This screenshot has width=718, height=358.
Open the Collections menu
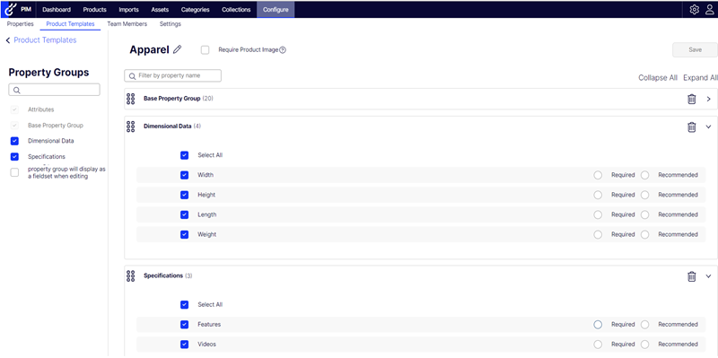coord(236,10)
